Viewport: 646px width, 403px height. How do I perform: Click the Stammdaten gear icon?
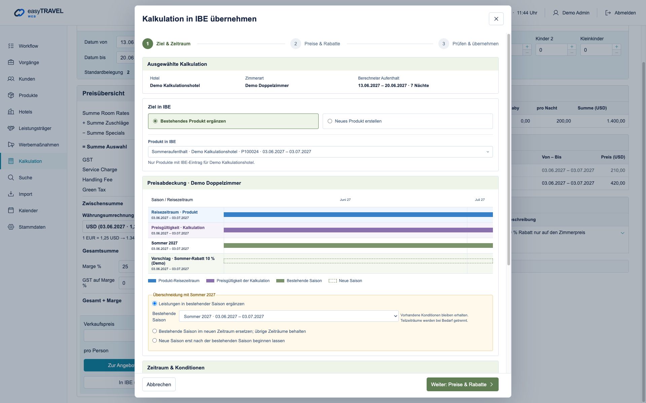click(11, 227)
